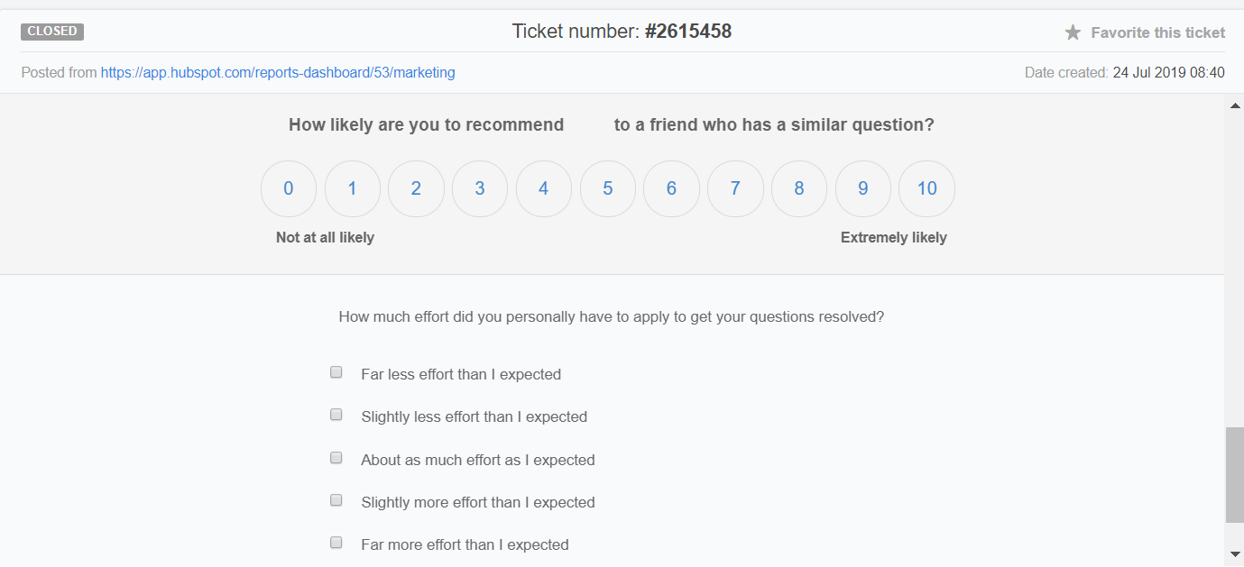Select rating 0 for recommendation
This screenshot has width=1244, height=567.
[x=289, y=188]
